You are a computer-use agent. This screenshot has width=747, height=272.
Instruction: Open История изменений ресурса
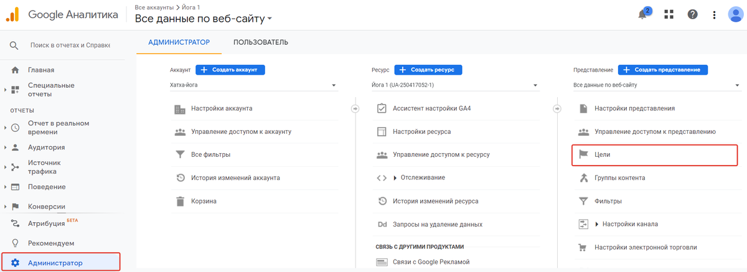(436, 201)
